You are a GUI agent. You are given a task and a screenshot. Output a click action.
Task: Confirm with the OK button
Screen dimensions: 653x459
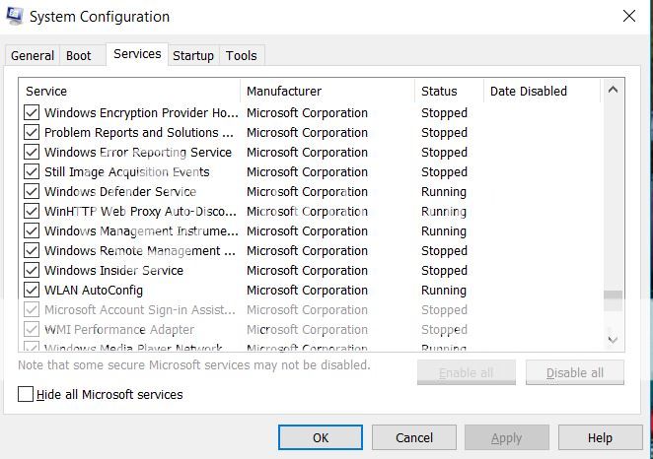tap(321, 437)
